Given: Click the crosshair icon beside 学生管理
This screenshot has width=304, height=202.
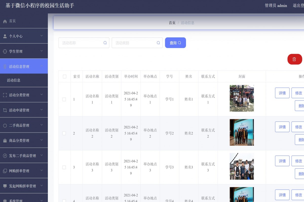Looking at the screenshot, I should [x=5, y=52].
